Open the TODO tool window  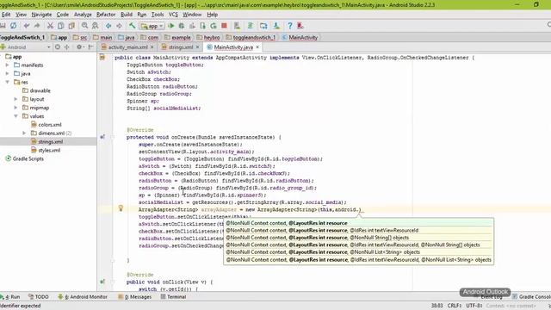tap(38, 296)
